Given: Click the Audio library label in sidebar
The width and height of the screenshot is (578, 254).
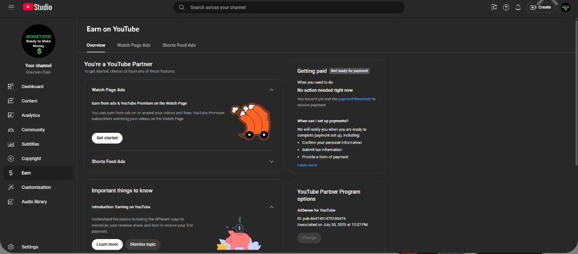Looking at the screenshot, I should click(x=34, y=201).
